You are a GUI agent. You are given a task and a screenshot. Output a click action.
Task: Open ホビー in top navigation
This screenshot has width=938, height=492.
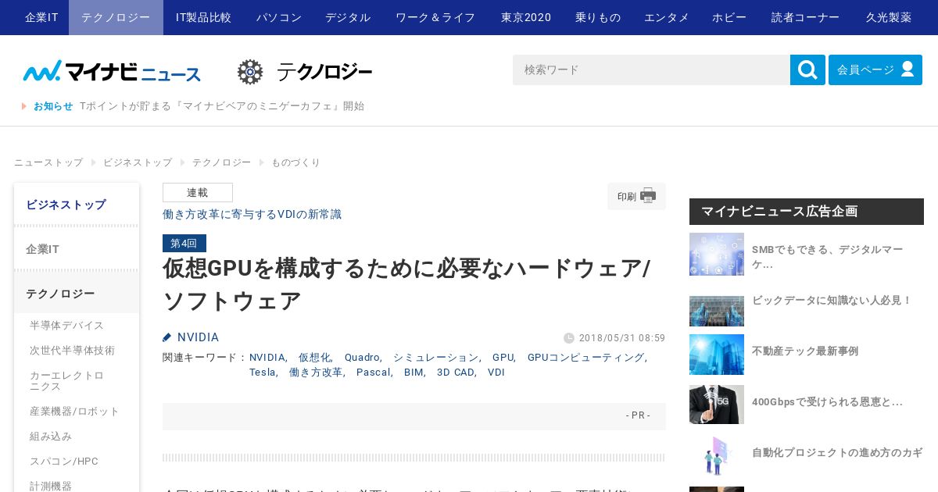729,17
